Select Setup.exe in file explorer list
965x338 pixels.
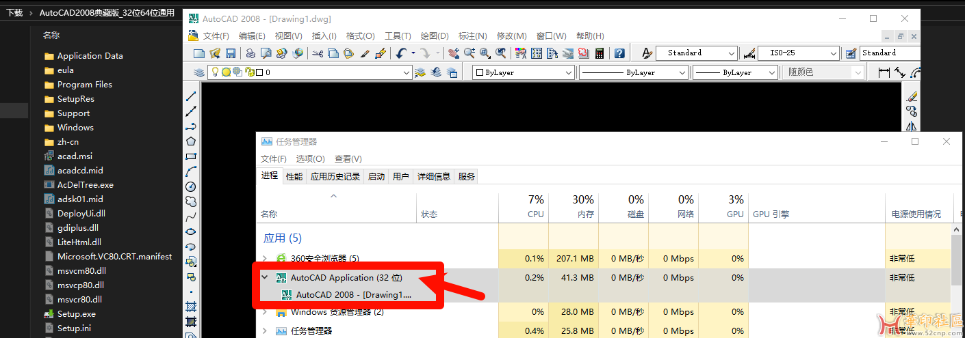(76, 314)
